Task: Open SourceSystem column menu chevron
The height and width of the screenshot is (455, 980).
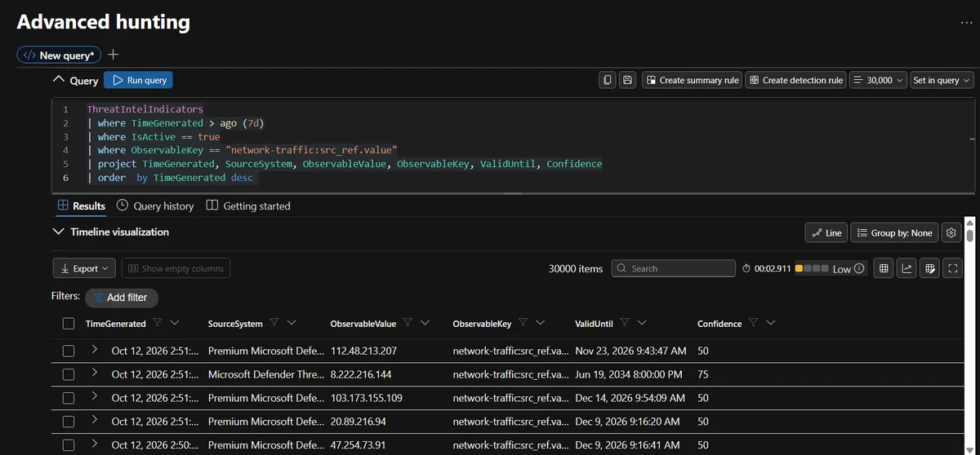Action: coord(292,323)
